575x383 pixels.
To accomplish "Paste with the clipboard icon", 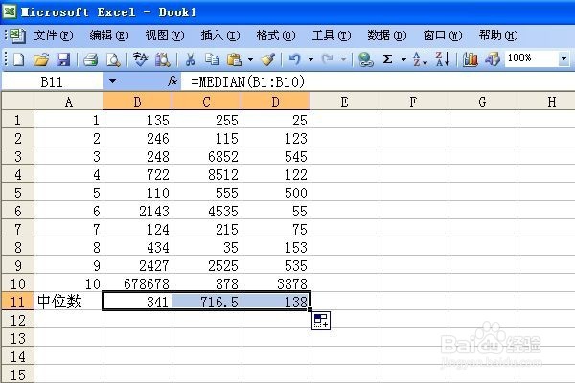I will [x=235, y=59].
